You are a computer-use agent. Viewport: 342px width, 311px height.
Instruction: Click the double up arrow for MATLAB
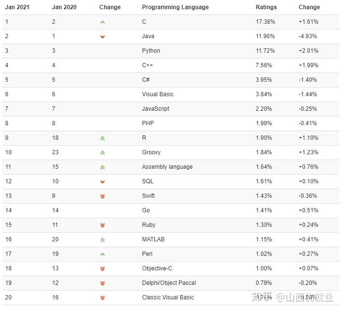click(103, 240)
